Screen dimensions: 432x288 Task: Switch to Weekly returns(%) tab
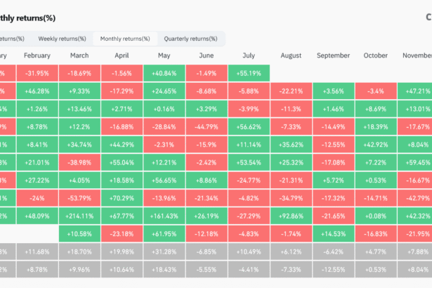pos(62,39)
